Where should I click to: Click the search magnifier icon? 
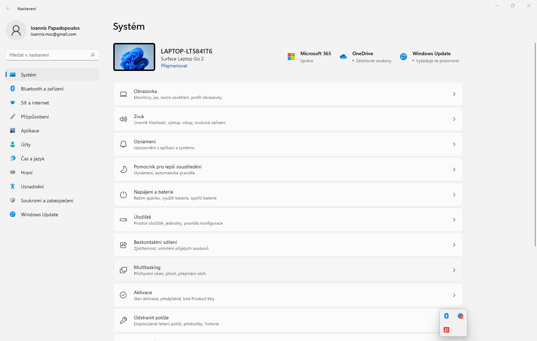point(93,55)
